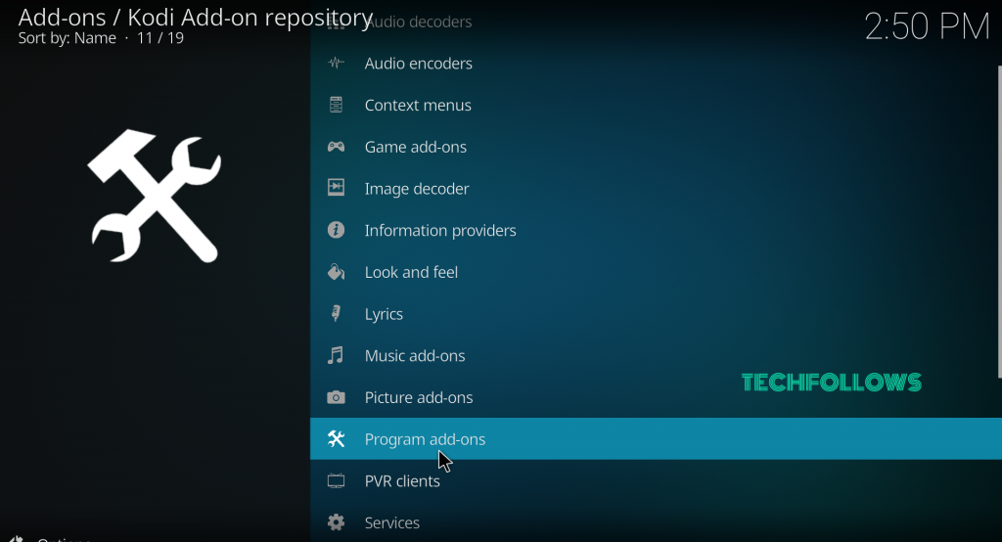Click the Audio encoders waveform icon
Screen dimensions: 1002x542
pyautogui.click(x=336, y=63)
